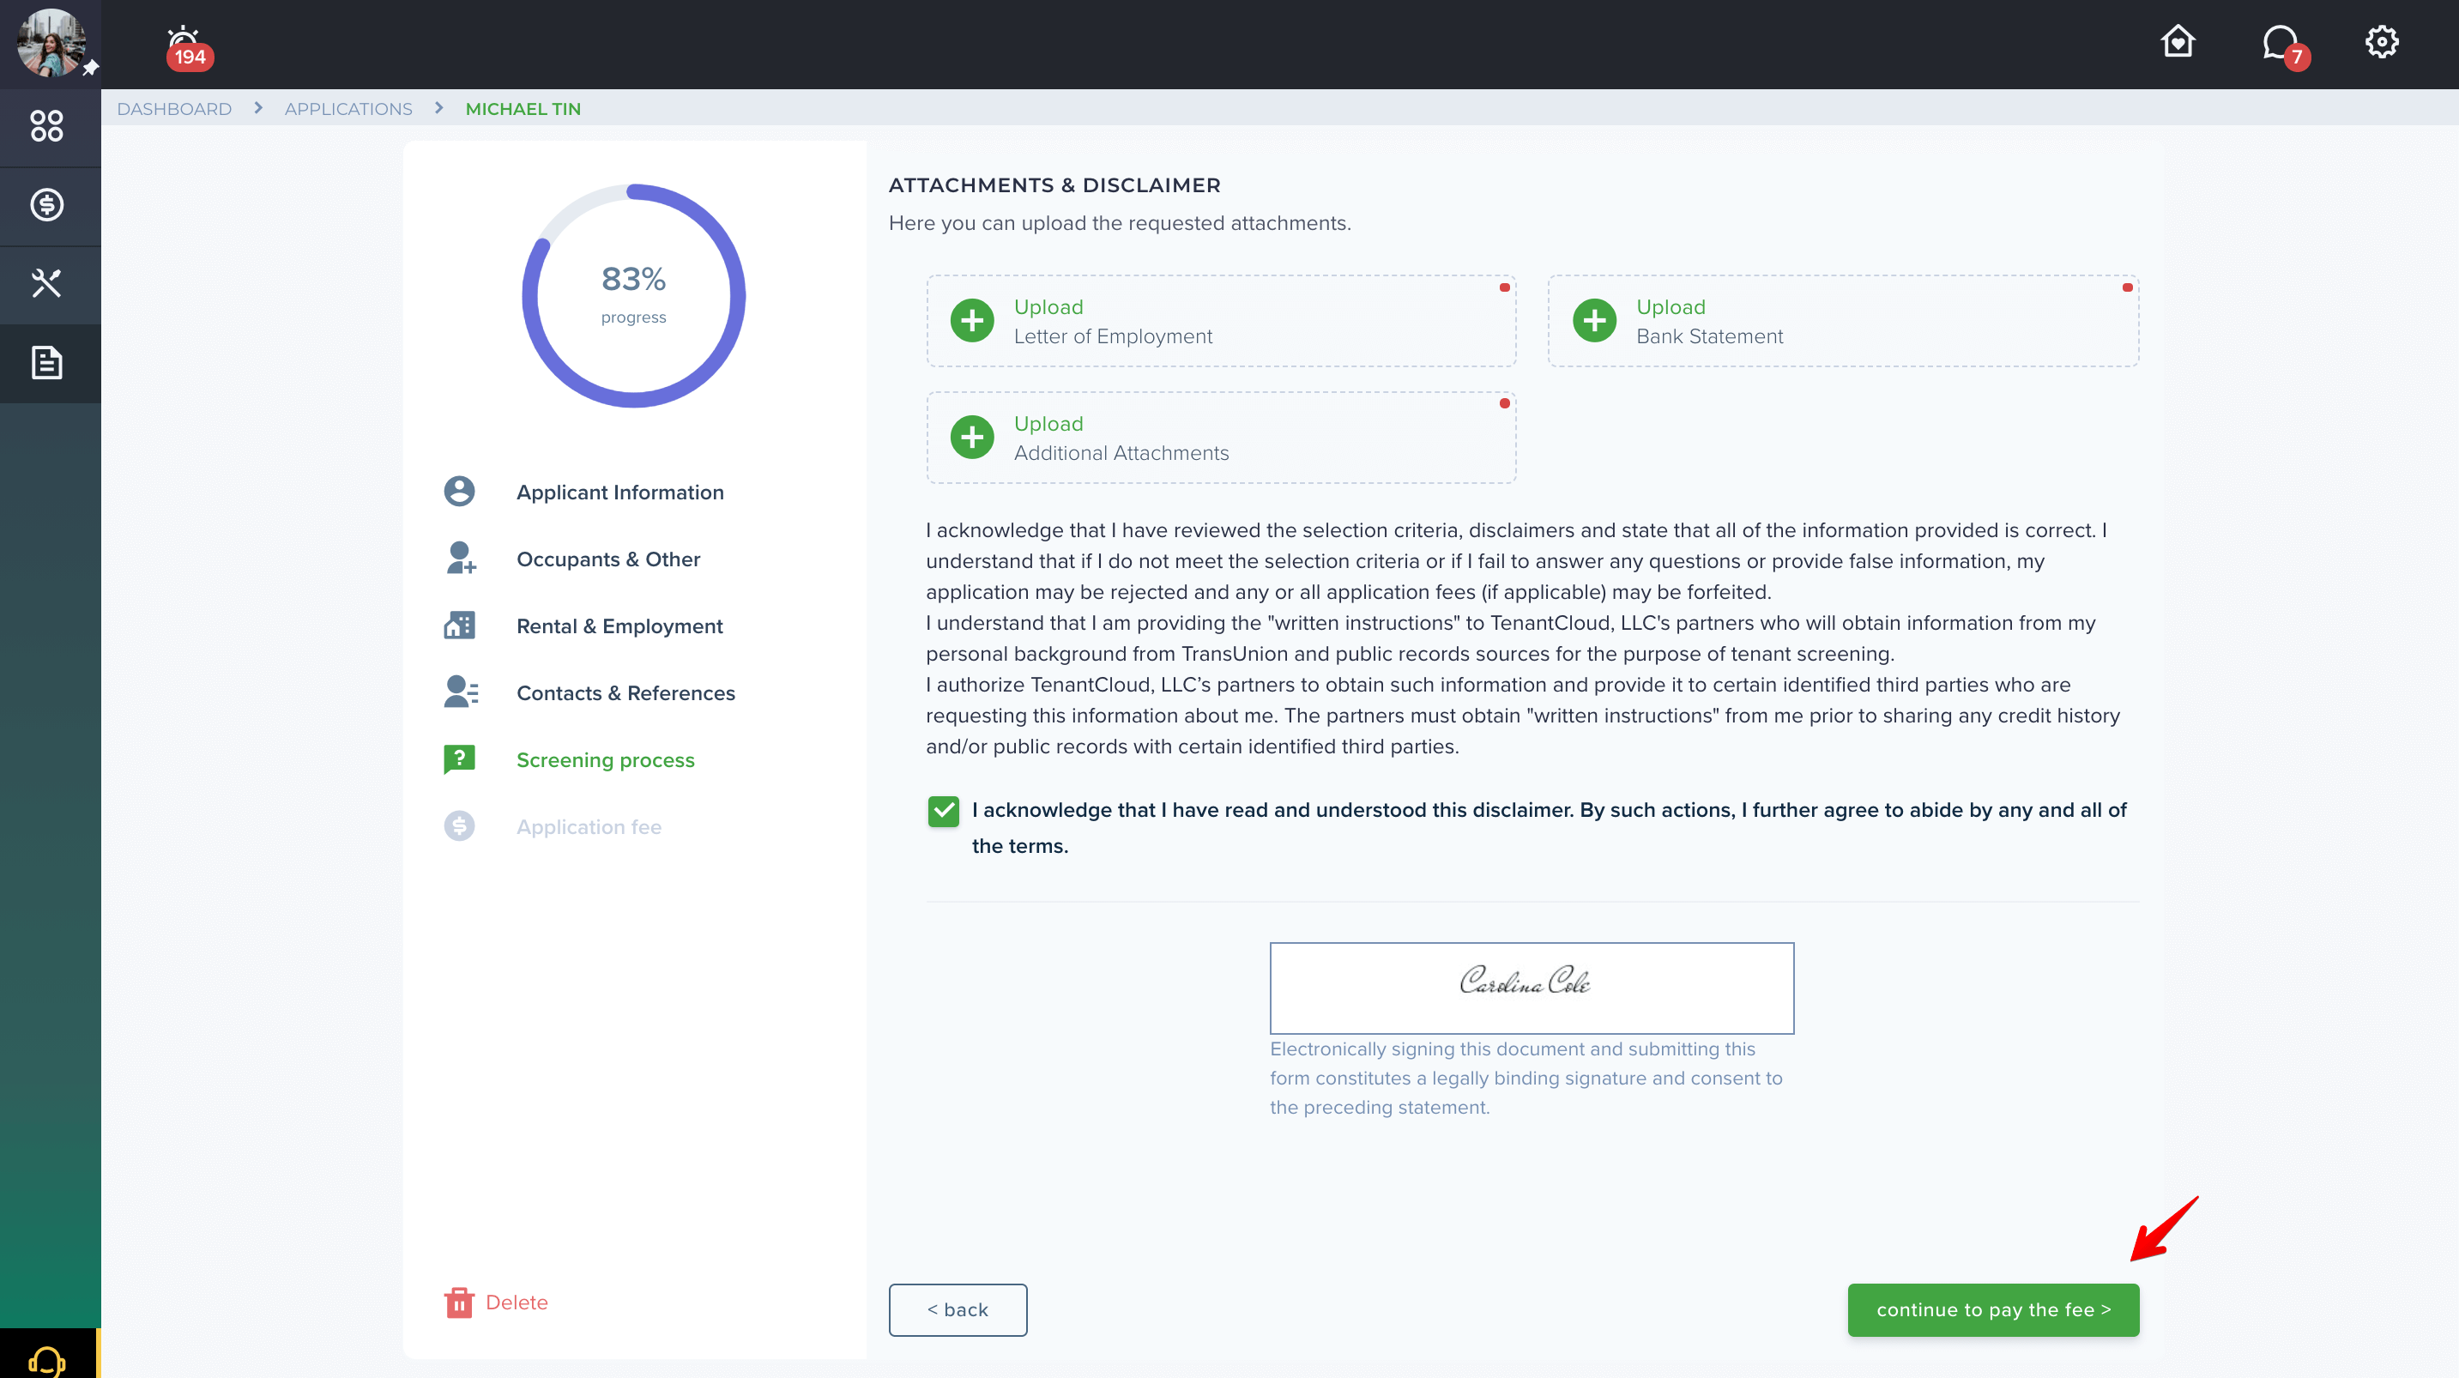Click the green plus for Letter of Employment
This screenshot has width=2459, height=1378.
pos(972,321)
